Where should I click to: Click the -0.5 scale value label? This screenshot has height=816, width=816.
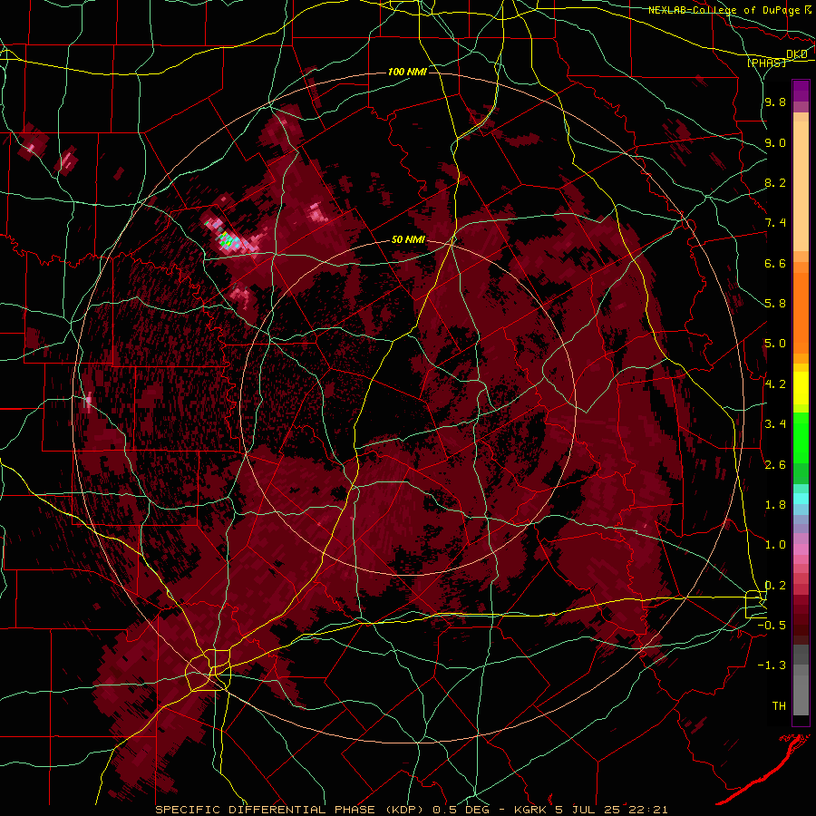772,626
